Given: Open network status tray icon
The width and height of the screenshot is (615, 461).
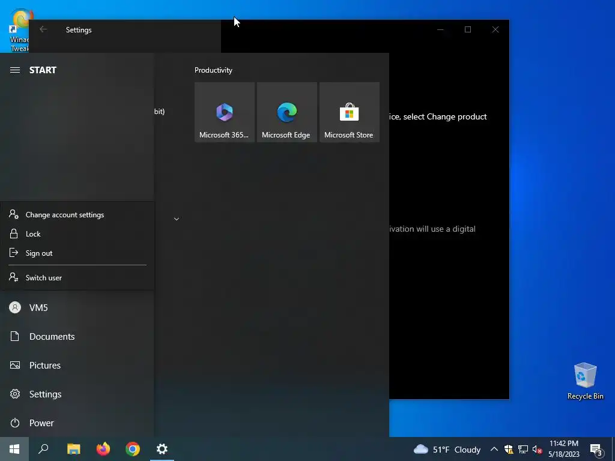Looking at the screenshot, I should [x=523, y=449].
